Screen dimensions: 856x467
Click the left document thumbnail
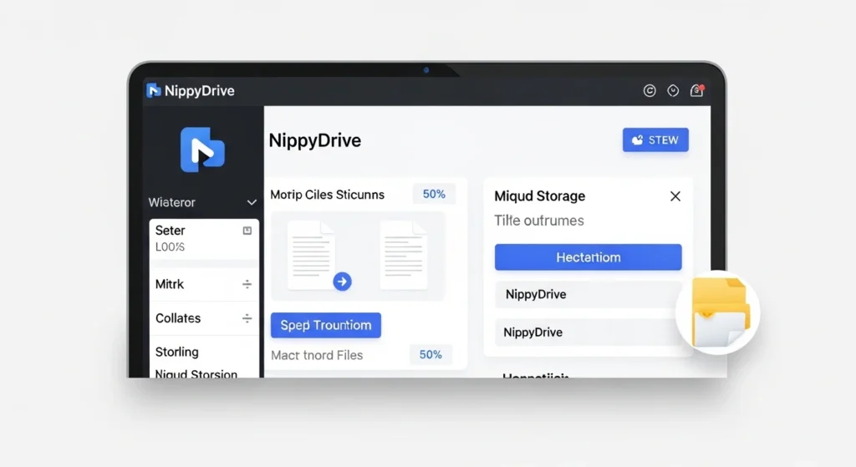point(311,255)
